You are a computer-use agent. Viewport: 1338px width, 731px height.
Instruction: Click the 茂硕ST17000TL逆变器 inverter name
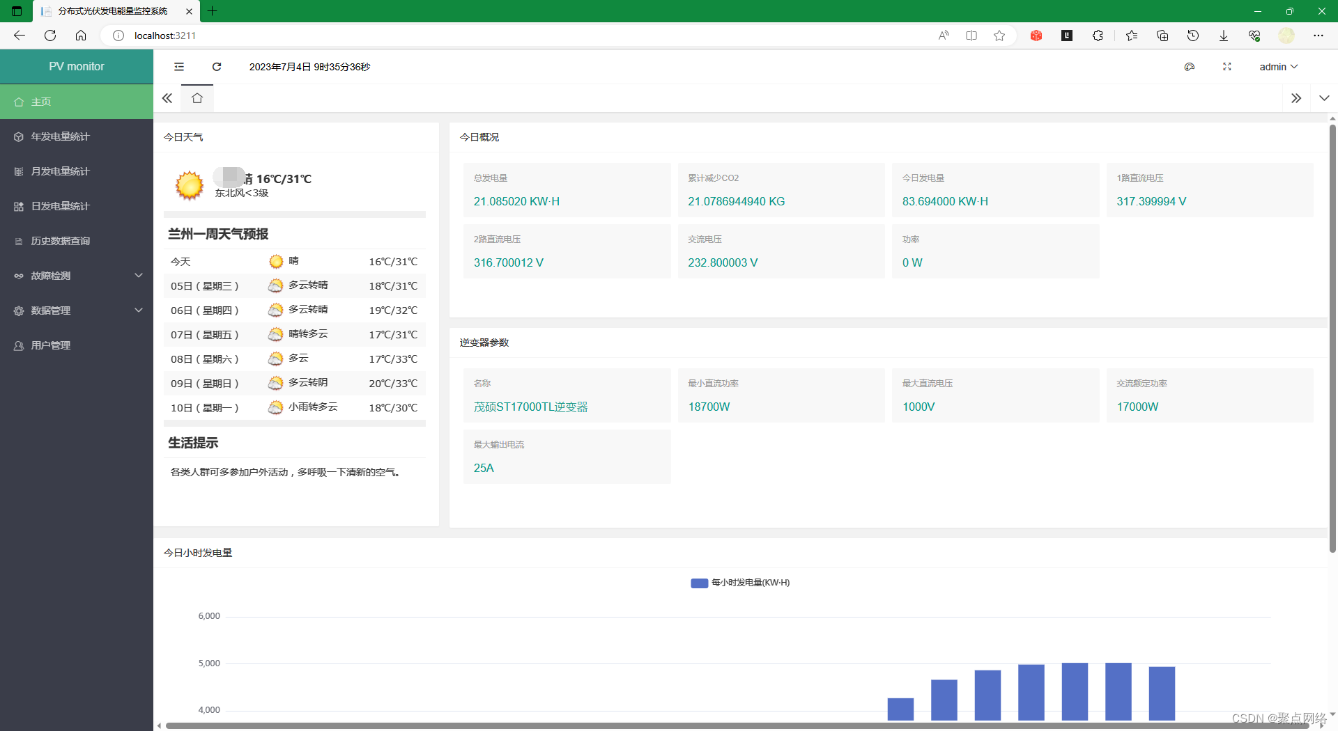pyautogui.click(x=531, y=407)
